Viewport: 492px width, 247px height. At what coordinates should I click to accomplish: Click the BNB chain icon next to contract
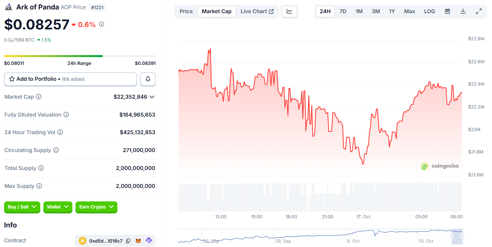pyautogui.click(x=82, y=241)
